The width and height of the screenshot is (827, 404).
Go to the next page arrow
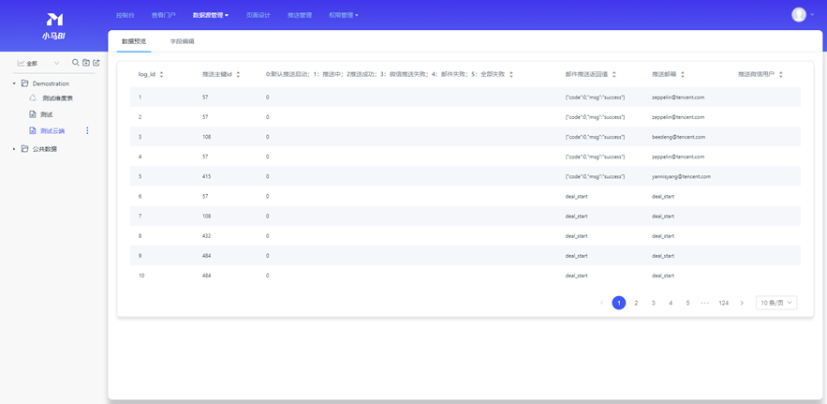click(742, 303)
